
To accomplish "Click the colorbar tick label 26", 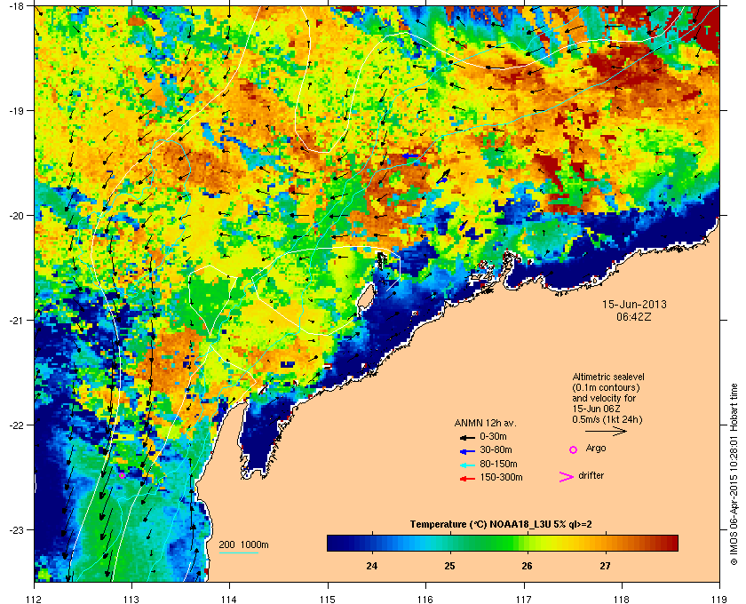I will [x=527, y=566].
